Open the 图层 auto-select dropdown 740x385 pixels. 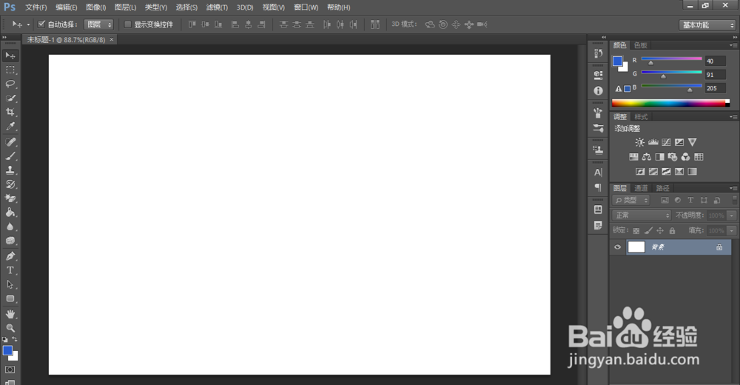coord(98,24)
